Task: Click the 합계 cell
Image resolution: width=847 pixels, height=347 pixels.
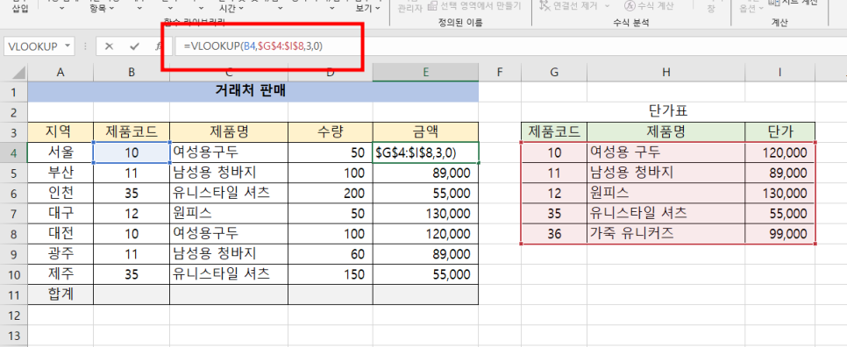Action: (60, 294)
